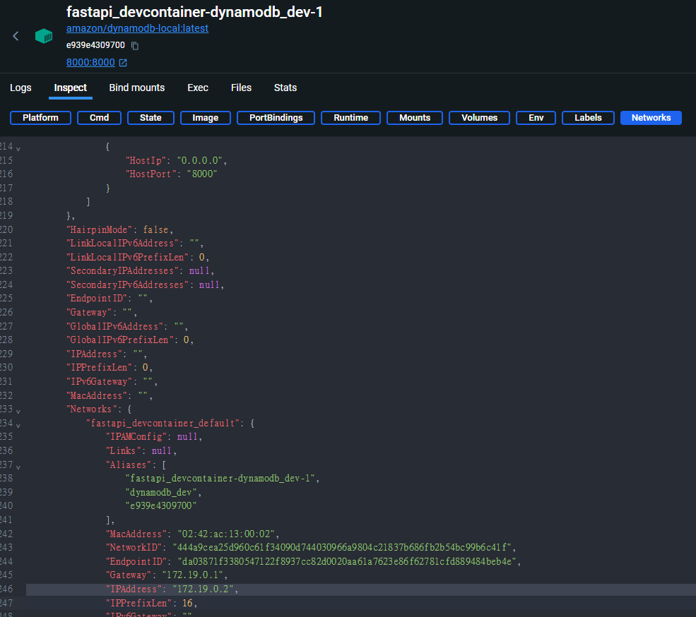Jump to the PortBindings section

(276, 118)
